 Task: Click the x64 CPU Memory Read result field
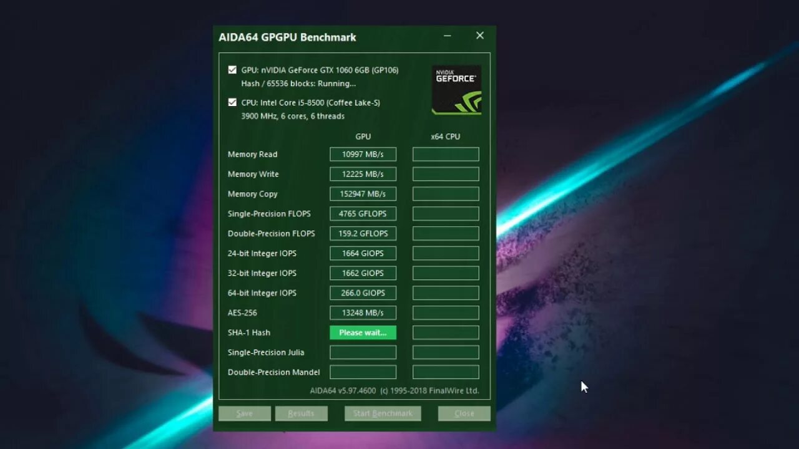pos(446,154)
